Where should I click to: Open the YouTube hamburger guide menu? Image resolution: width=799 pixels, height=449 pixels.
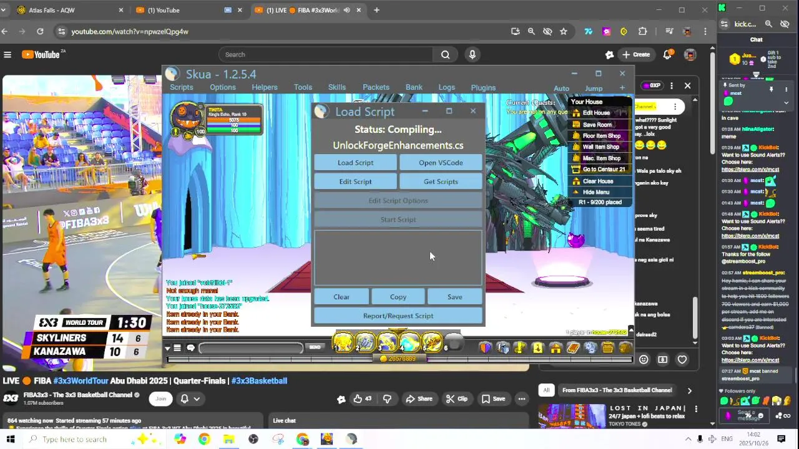[x=7, y=54]
